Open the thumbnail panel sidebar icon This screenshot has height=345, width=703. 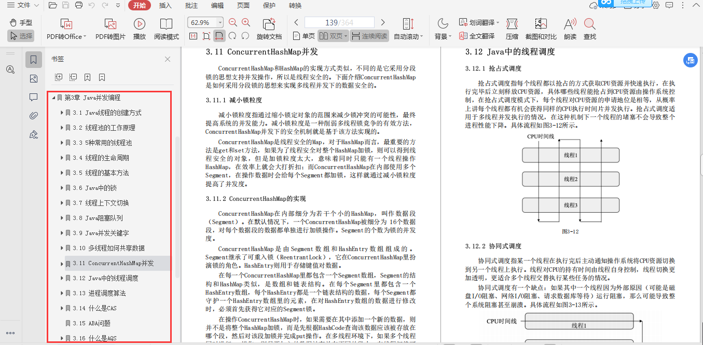click(x=34, y=79)
